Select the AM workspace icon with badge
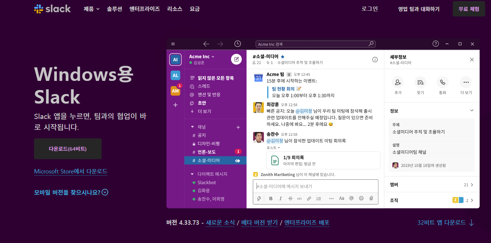The height and width of the screenshot is (243, 491). pos(176,90)
